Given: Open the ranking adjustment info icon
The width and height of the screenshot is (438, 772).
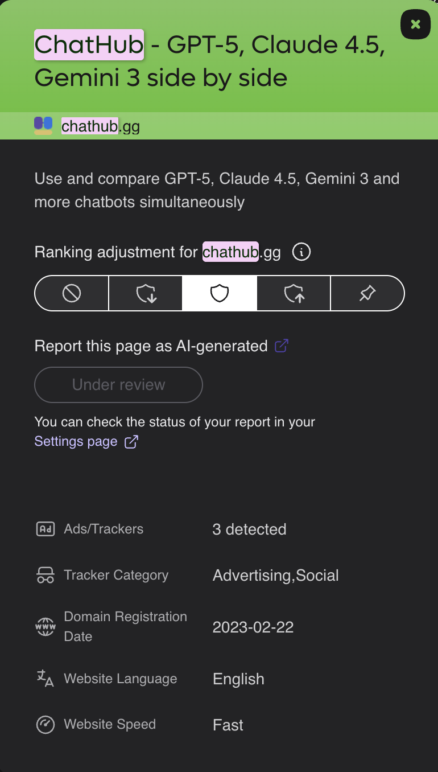Looking at the screenshot, I should 301,252.
